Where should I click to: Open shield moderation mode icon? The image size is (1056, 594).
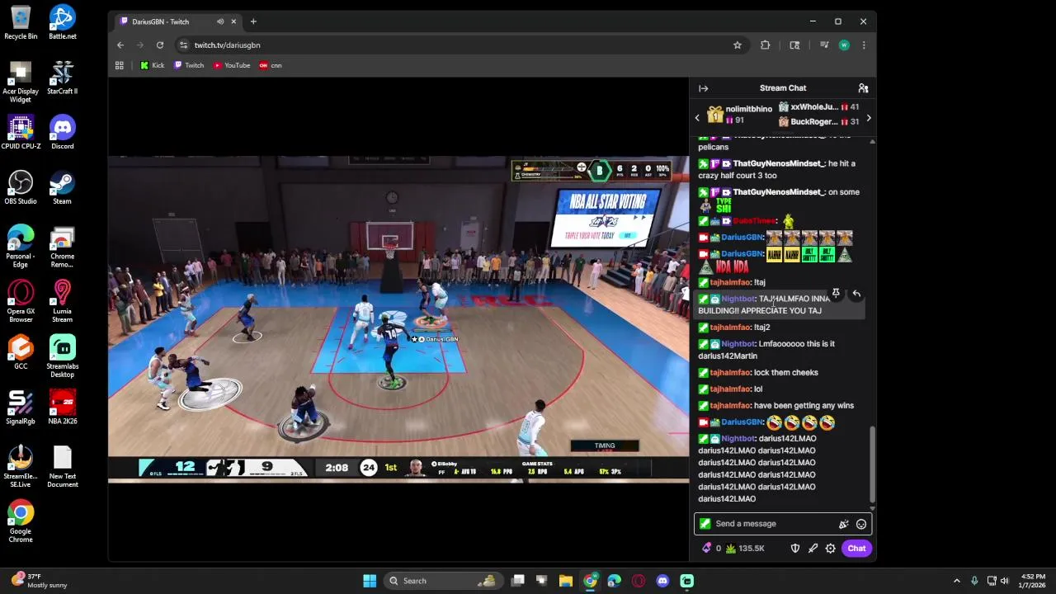click(x=795, y=549)
